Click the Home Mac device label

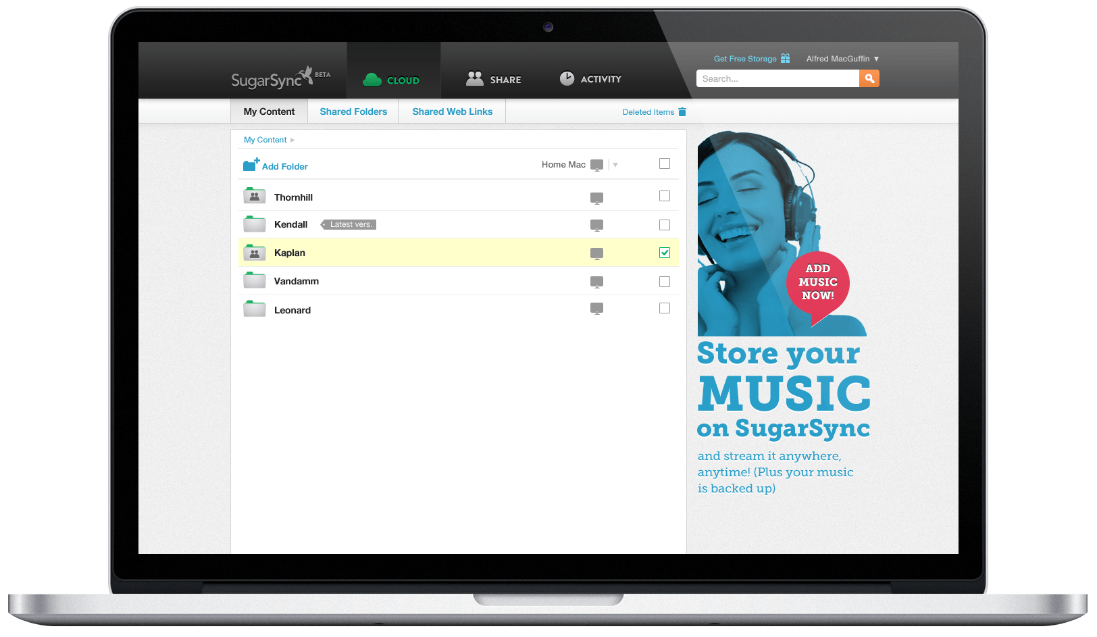coord(563,165)
